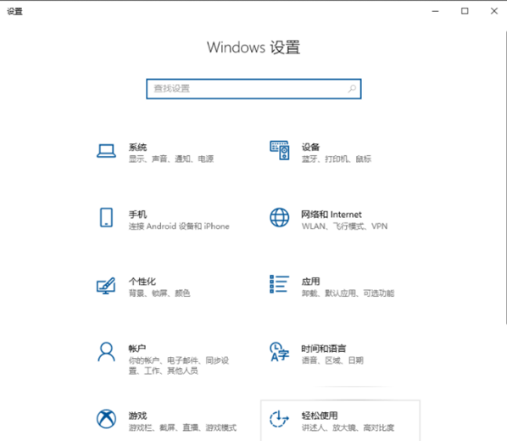
Task: Open 蓝牙、打印机、鼠标 description link
Action: [x=337, y=159]
